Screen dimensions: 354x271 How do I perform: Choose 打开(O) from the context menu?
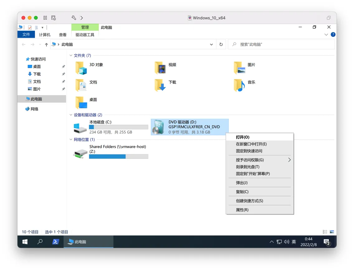pyautogui.click(x=260, y=137)
